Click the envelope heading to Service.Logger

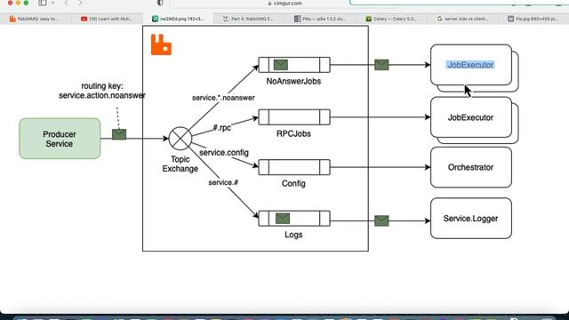(381, 220)
